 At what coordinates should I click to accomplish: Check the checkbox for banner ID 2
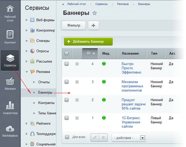[x=66, y=100]
